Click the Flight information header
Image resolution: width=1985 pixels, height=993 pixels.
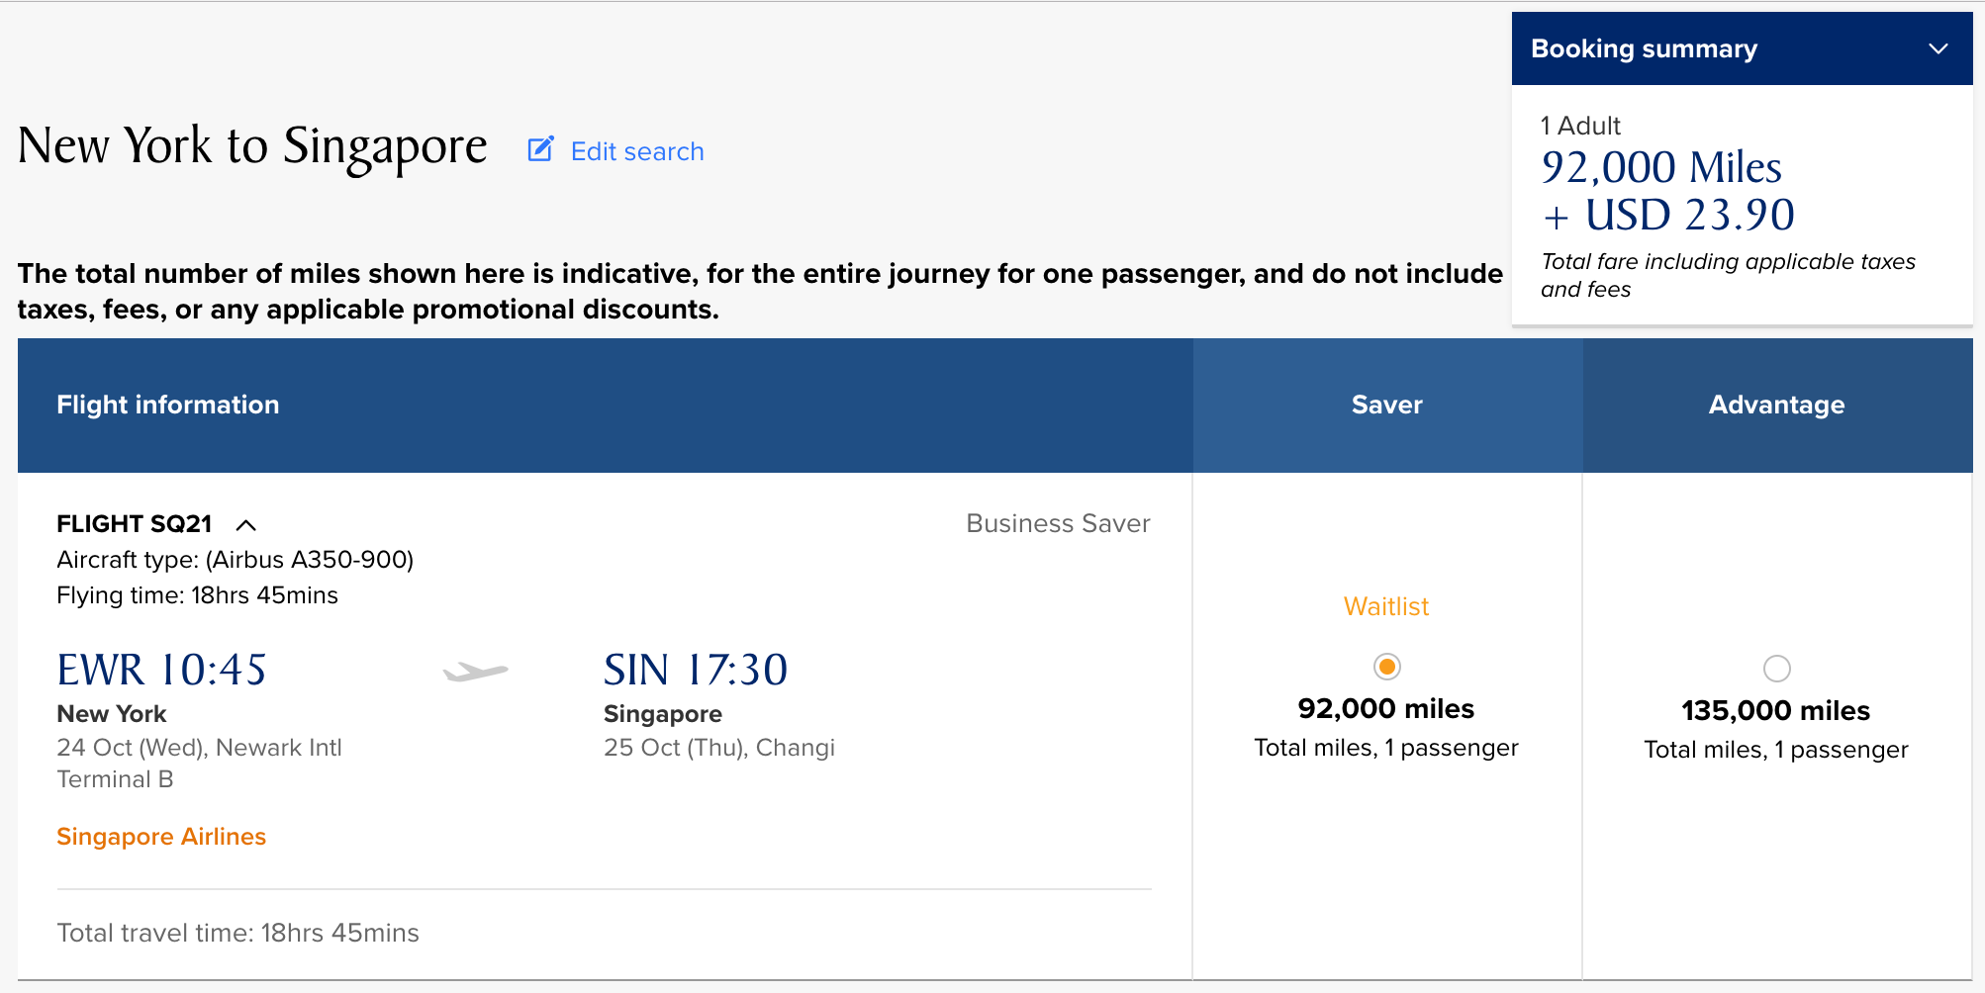(168, 405)
